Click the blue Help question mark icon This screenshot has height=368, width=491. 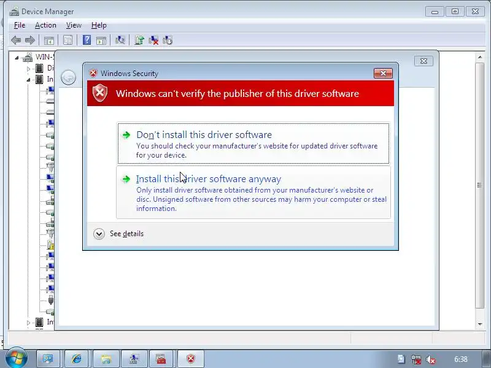[87, 40]
